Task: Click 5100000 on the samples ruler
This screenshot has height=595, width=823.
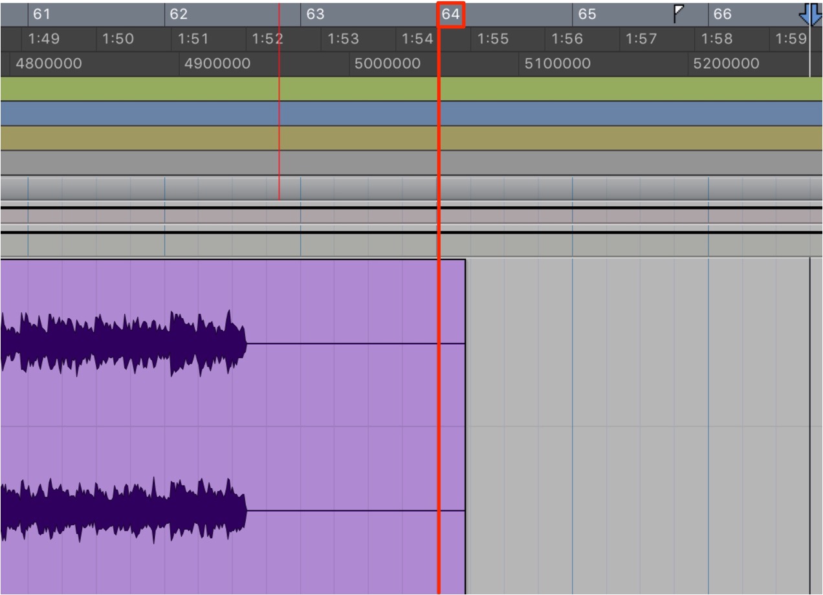Action: coord(558,64)
